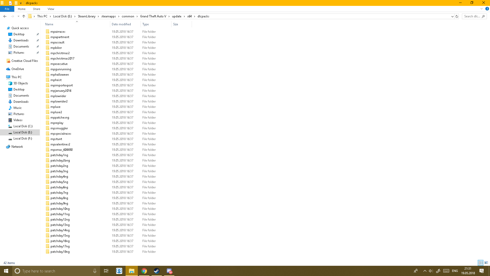Expand chevron after 'common' in breadcrumb
Image resolution: width=490 pixels, height=276 pixels.
(x=137, y=16)
